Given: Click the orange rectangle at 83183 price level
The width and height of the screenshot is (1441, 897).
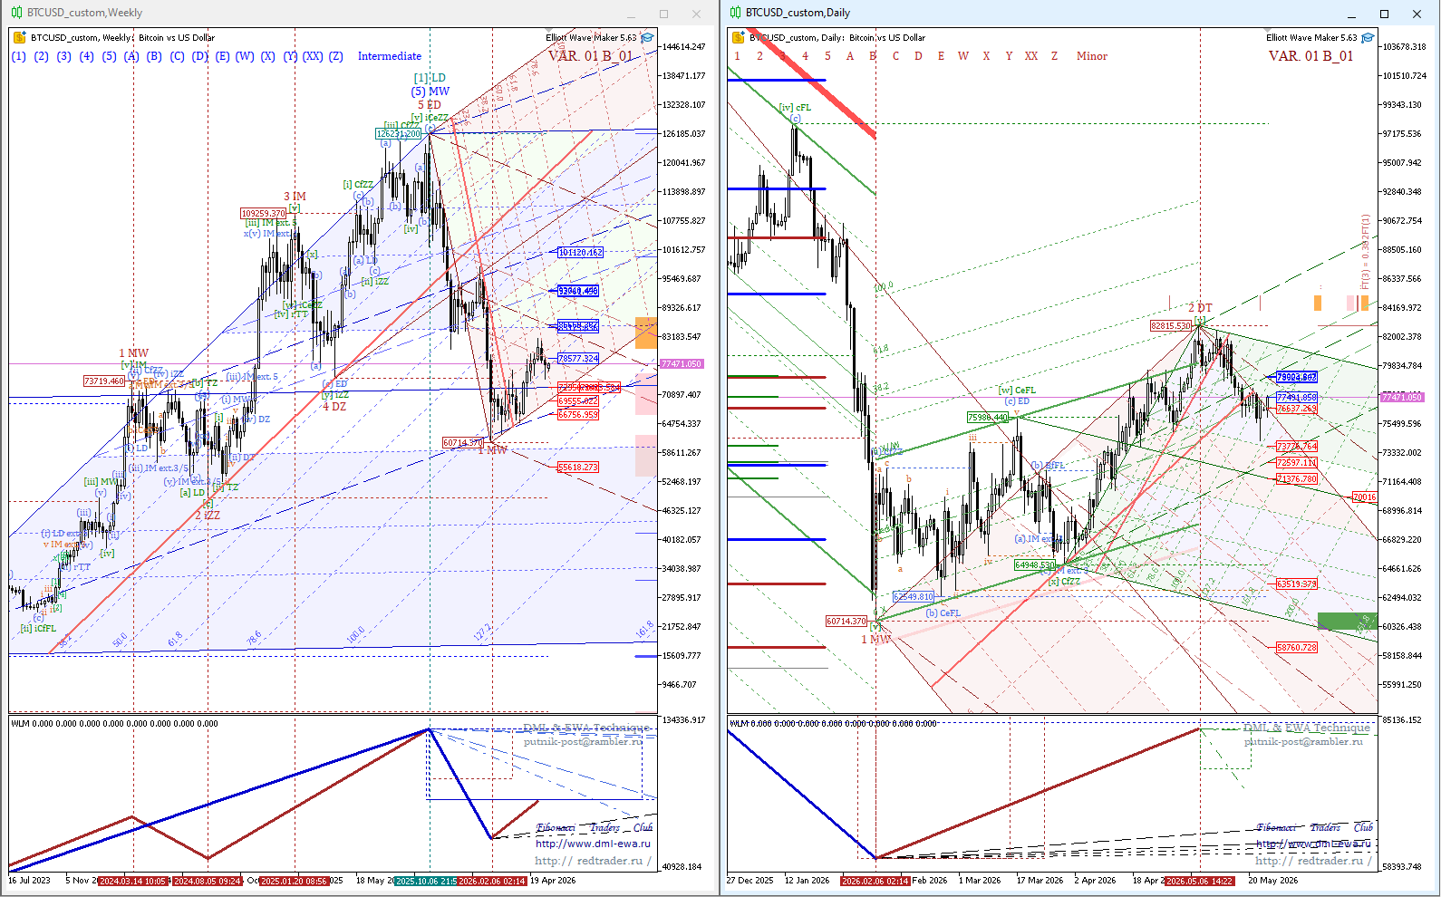Looking at the screenshot, I should (x=646, y=333).
